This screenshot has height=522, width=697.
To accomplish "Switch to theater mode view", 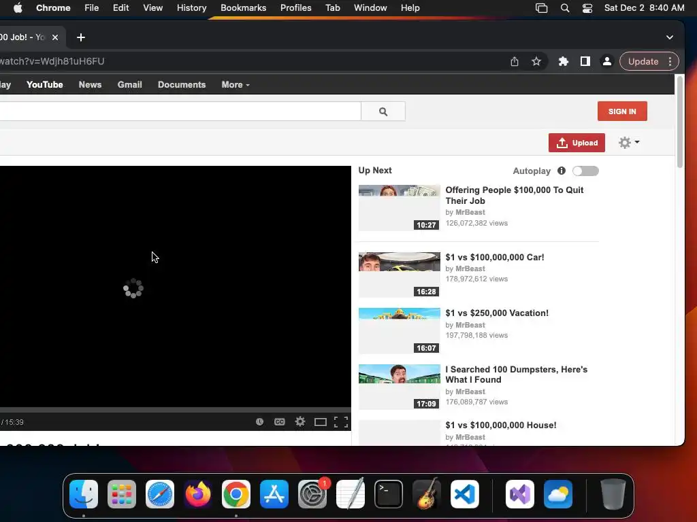I will pos(321,422).
